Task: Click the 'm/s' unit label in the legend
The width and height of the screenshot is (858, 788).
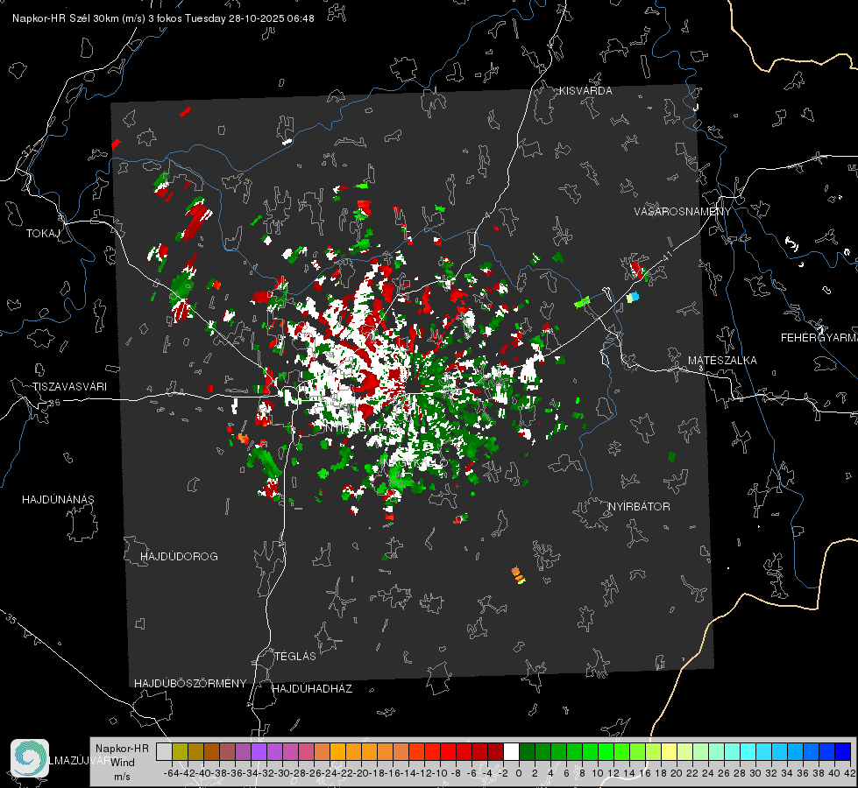Action: coord(122,777)
